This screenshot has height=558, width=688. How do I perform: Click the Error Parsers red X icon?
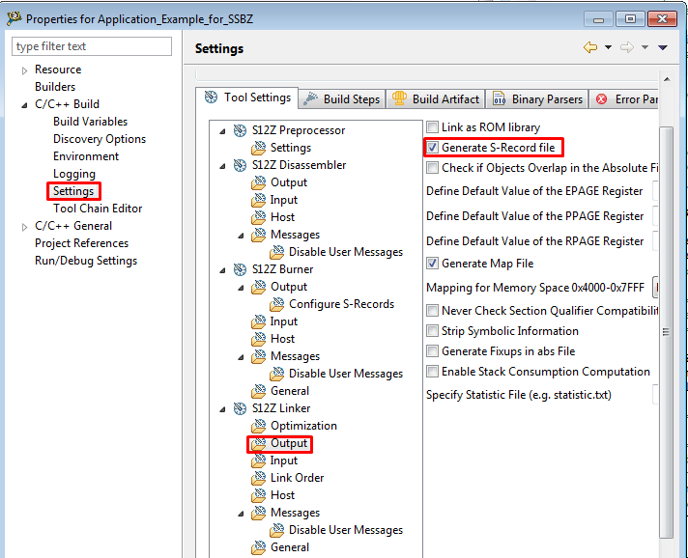(x=602, y=99)
